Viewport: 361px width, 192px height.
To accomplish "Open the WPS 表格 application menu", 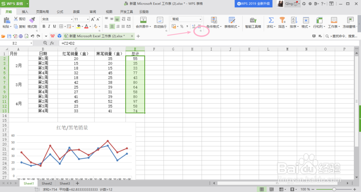I will tap(14, 4).
